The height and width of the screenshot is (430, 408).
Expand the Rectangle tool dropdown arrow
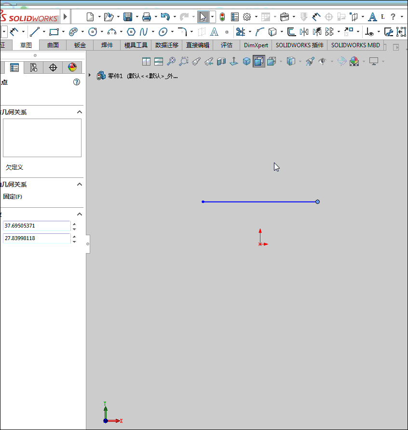click(63, 32)
